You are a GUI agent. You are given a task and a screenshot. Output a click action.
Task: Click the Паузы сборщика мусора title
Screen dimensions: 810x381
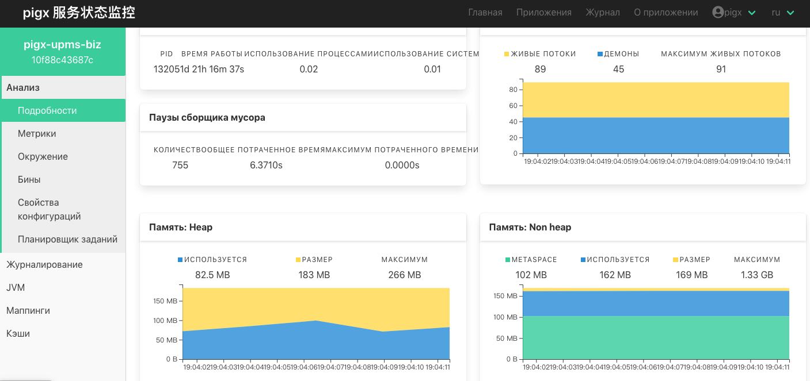207,117
